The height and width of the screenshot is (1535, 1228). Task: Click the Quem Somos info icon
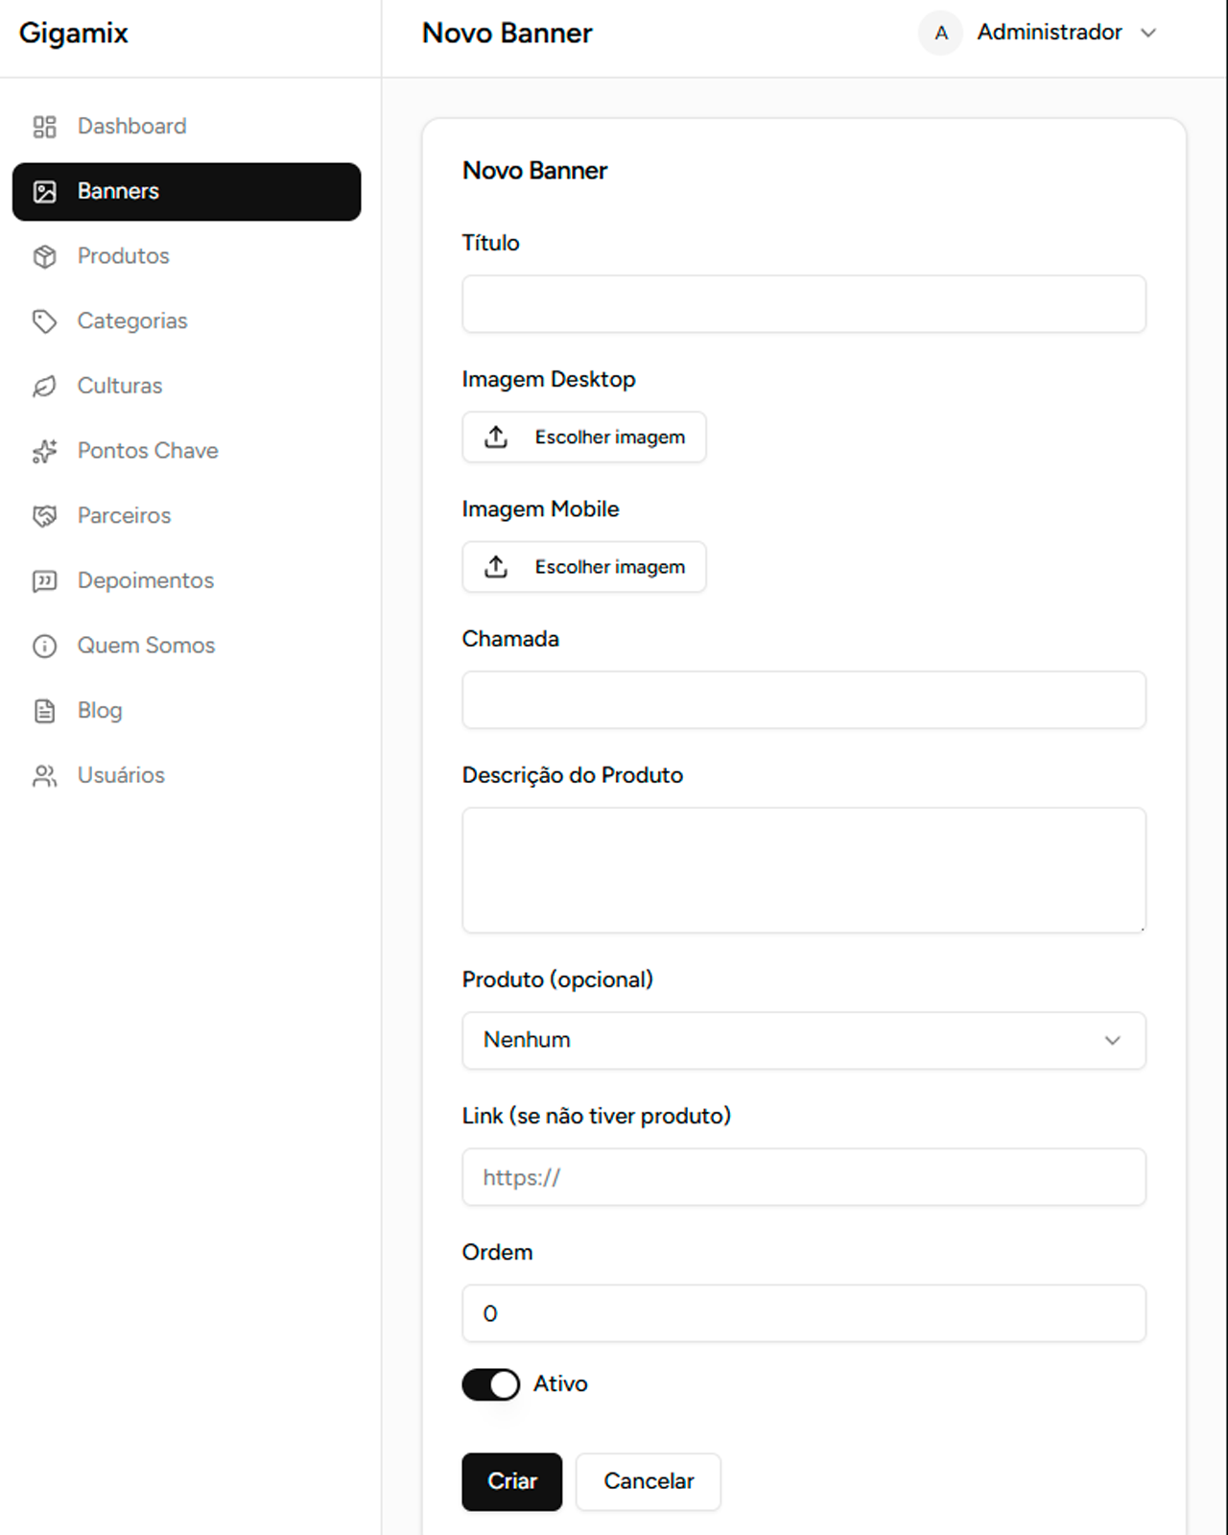point(44,646)
